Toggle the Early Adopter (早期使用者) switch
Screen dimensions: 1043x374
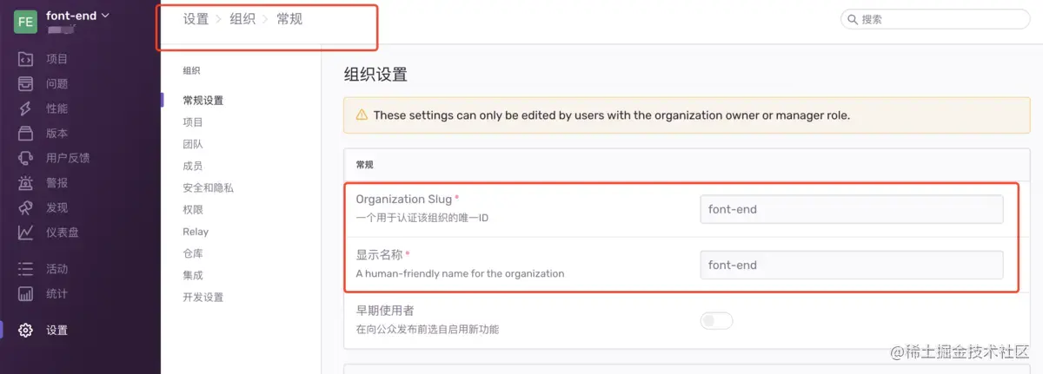coord(716,321)
